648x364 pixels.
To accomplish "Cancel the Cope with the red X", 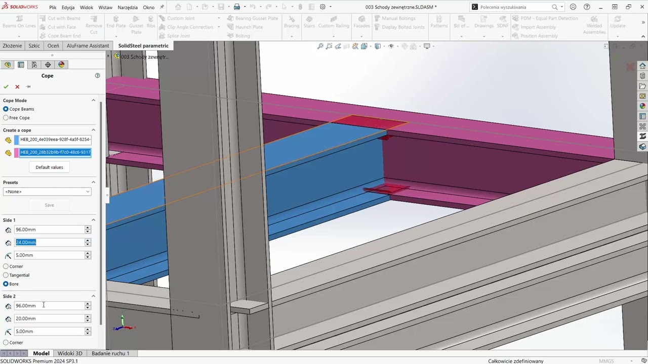I will [x=17, y=87].
